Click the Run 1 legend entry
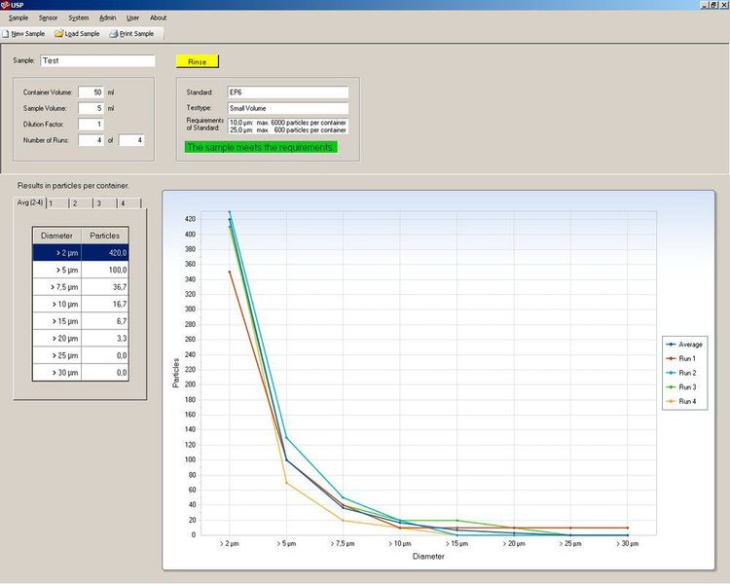This screenshot has height=584, width=730. [681, 358]
